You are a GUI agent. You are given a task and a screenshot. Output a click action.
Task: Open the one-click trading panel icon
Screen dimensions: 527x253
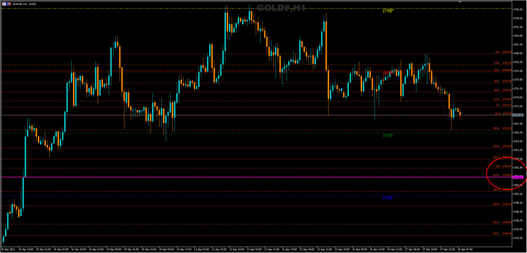[x=4, y=4]
